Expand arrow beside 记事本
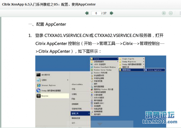The height and width of the screenshot is (128, 181). click(x=68, y=80)
